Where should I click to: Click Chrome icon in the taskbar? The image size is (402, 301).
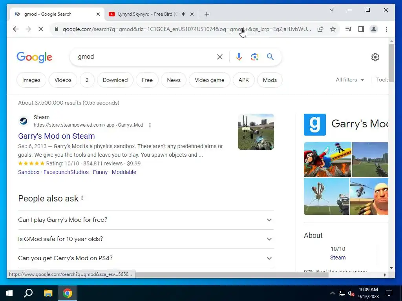[x=68, y=293]
